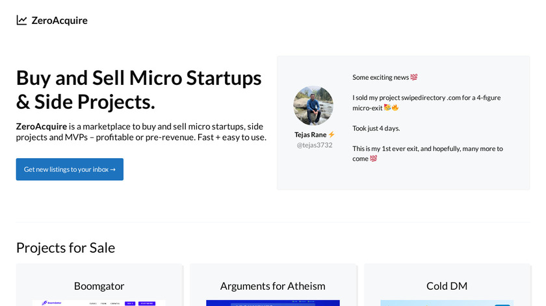The image size is (546, 306).
Task: Click the ZeroAcquire chart logo icon
Action: [x=22, y=20]
